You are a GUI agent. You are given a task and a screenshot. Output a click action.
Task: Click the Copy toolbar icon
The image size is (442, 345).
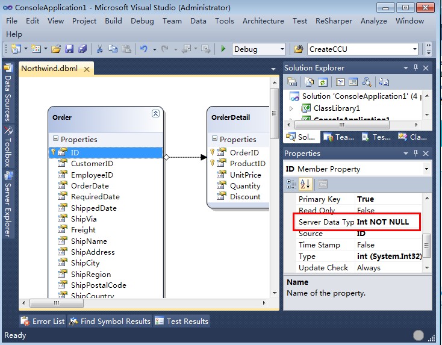click(x=113, y=49)
